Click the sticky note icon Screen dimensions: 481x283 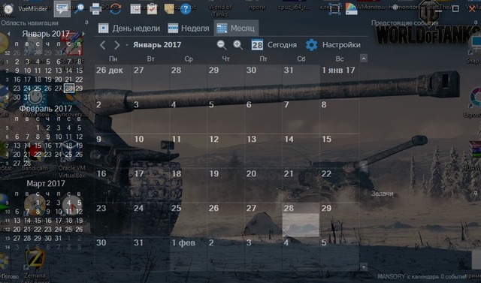[168, 9]
